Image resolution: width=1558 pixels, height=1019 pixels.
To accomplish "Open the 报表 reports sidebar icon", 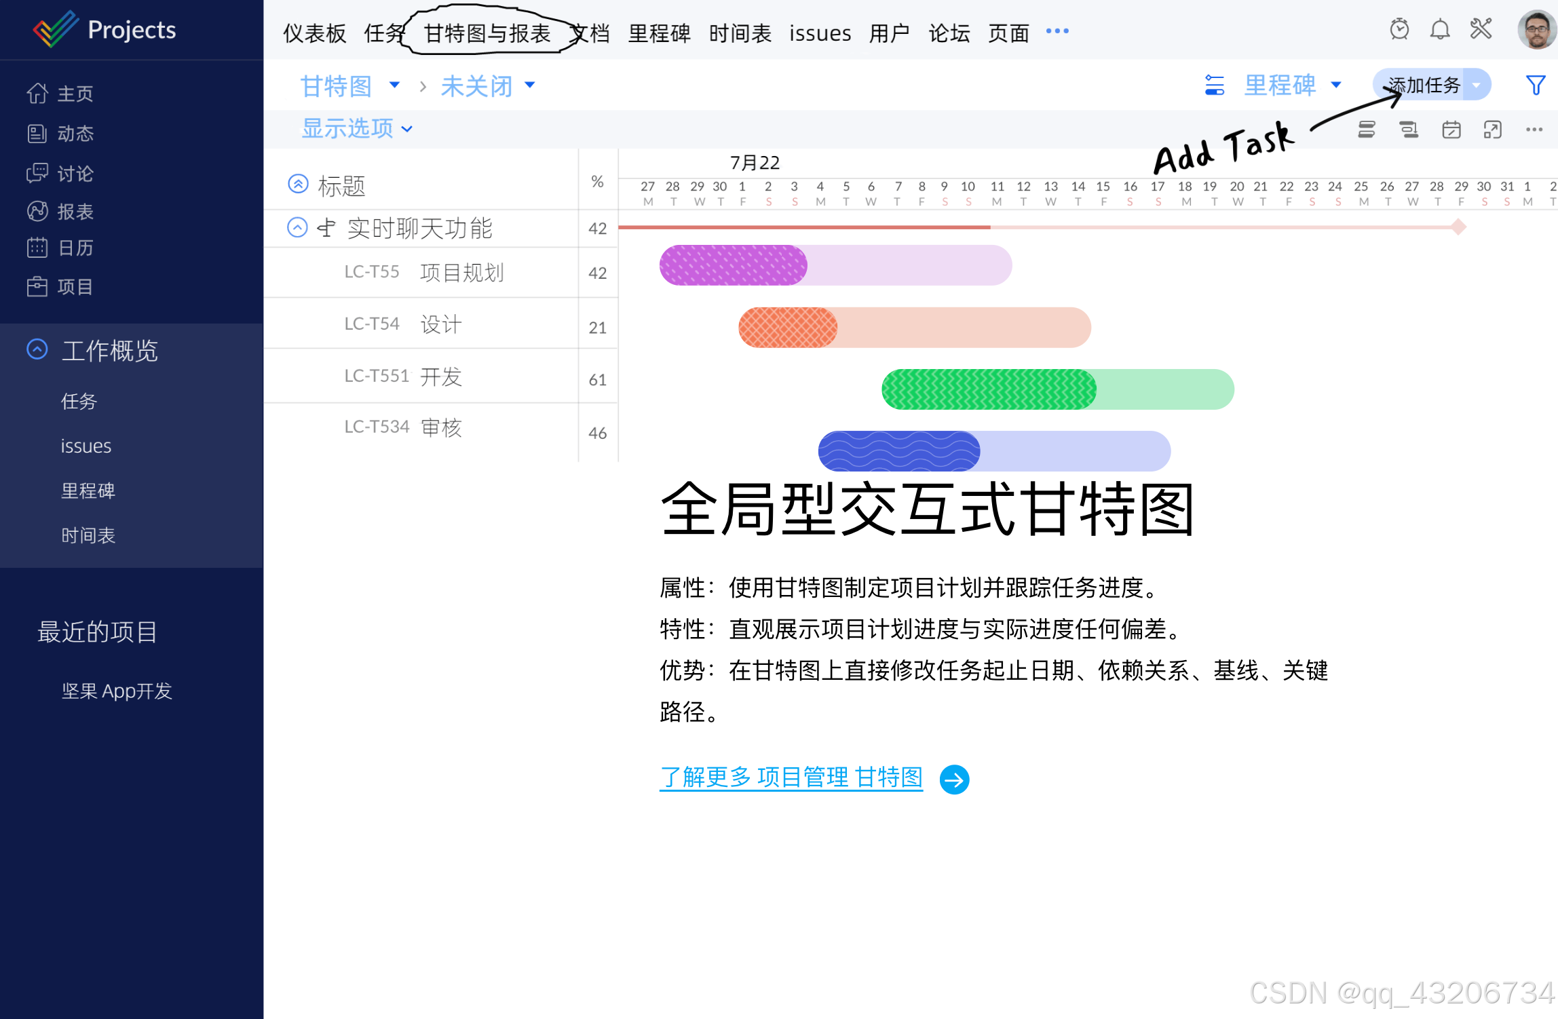I will point(37,212).
